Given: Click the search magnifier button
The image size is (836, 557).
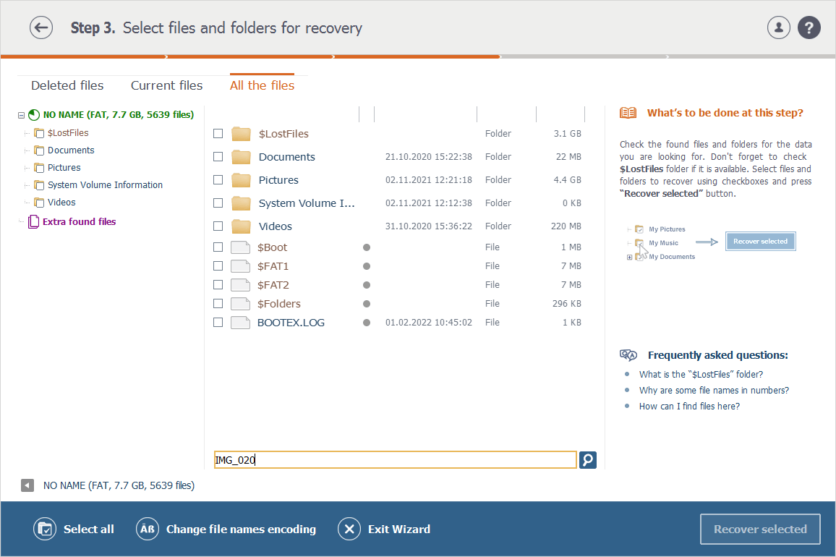Looking at the screenshot, I should tap(587, 460).
